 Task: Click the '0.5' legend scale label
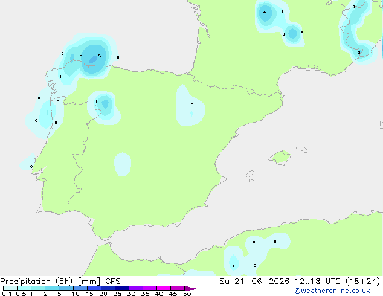tap(21, 294)
